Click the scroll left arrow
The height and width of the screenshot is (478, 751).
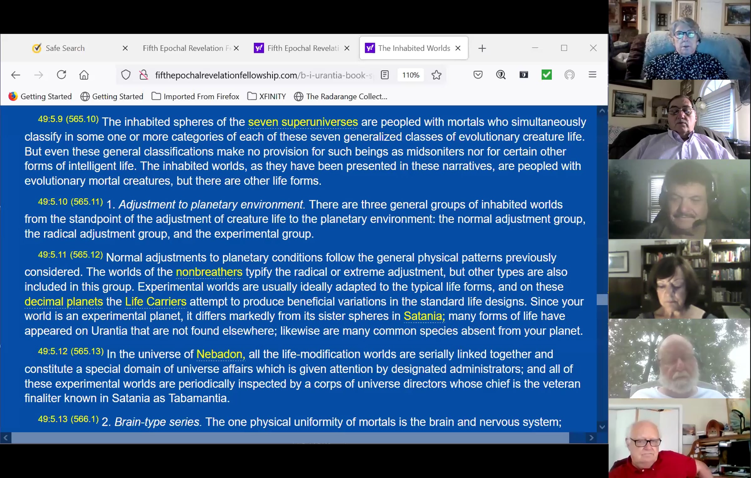click(6, 438)
